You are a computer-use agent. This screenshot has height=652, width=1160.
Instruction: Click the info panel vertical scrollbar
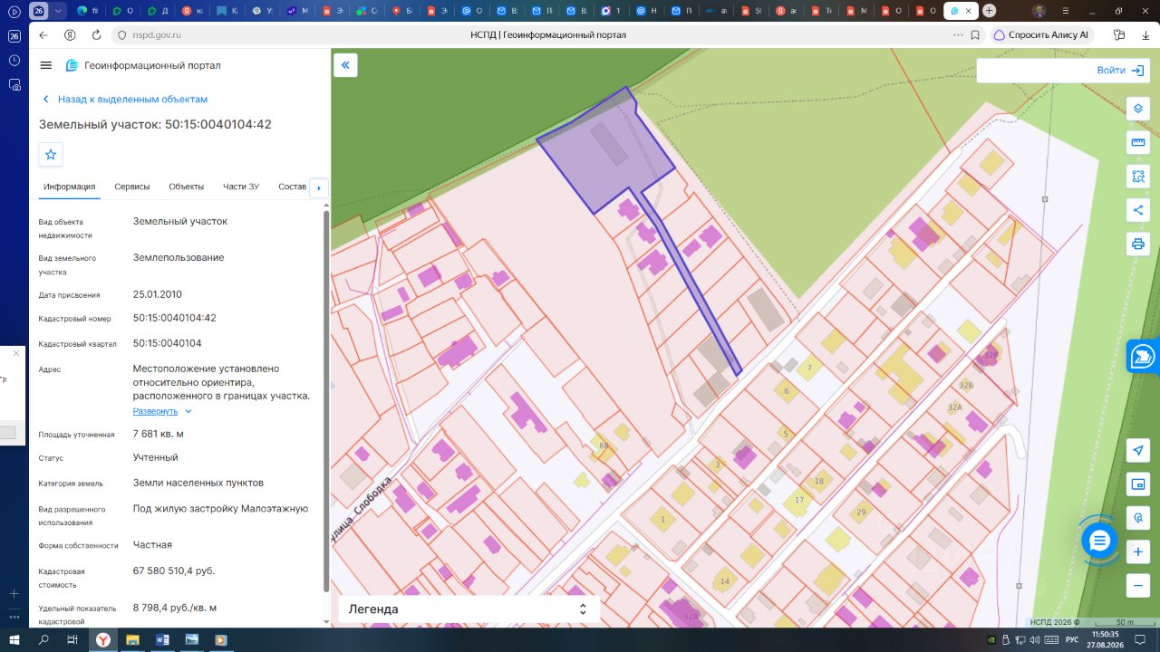(326, 398)
